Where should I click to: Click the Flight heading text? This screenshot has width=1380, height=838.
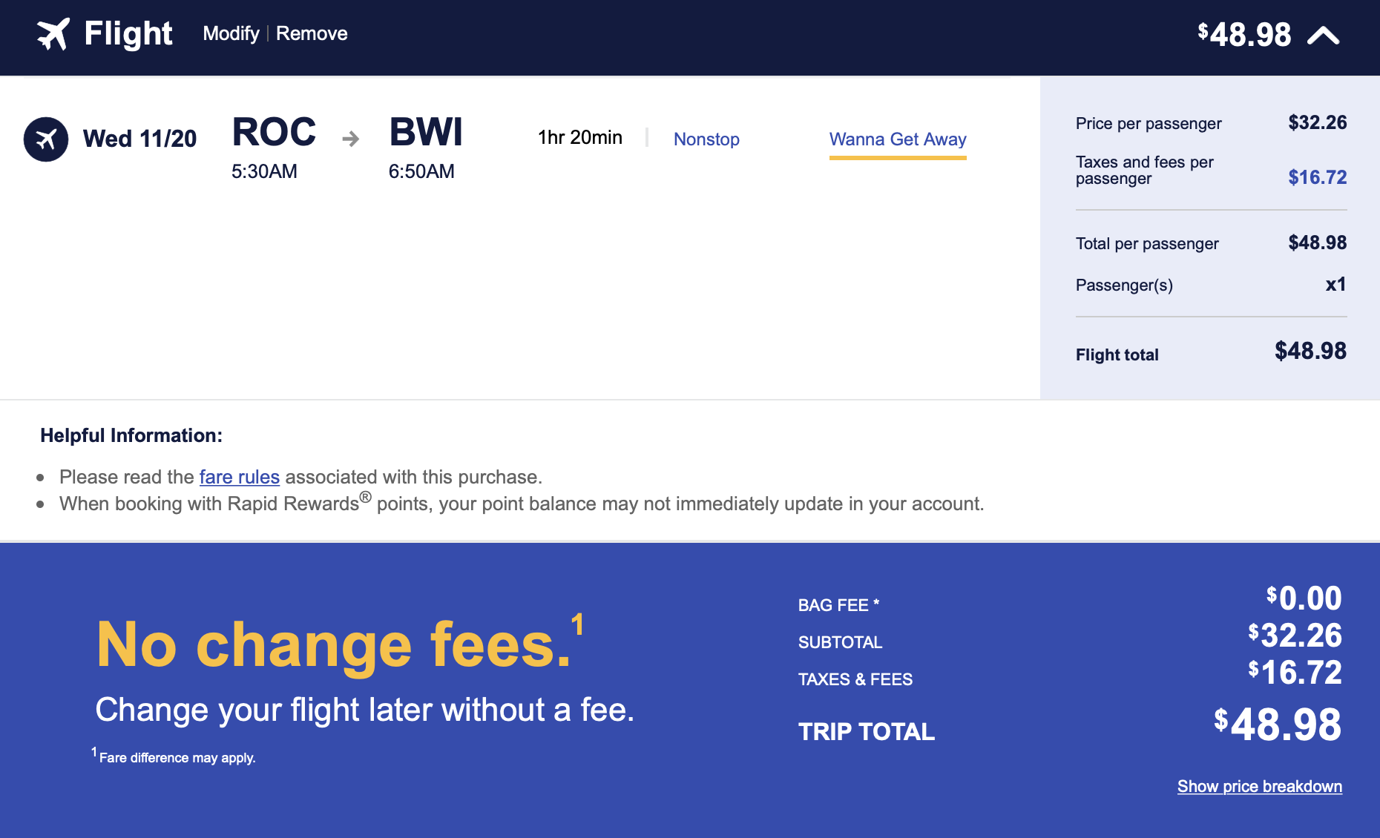(x=128, y=34)
